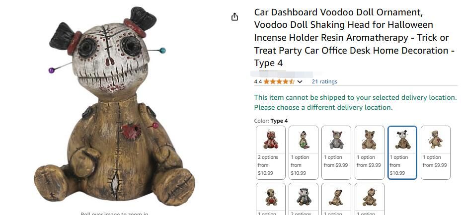Expand the star rating breakdown chevron

300,81
